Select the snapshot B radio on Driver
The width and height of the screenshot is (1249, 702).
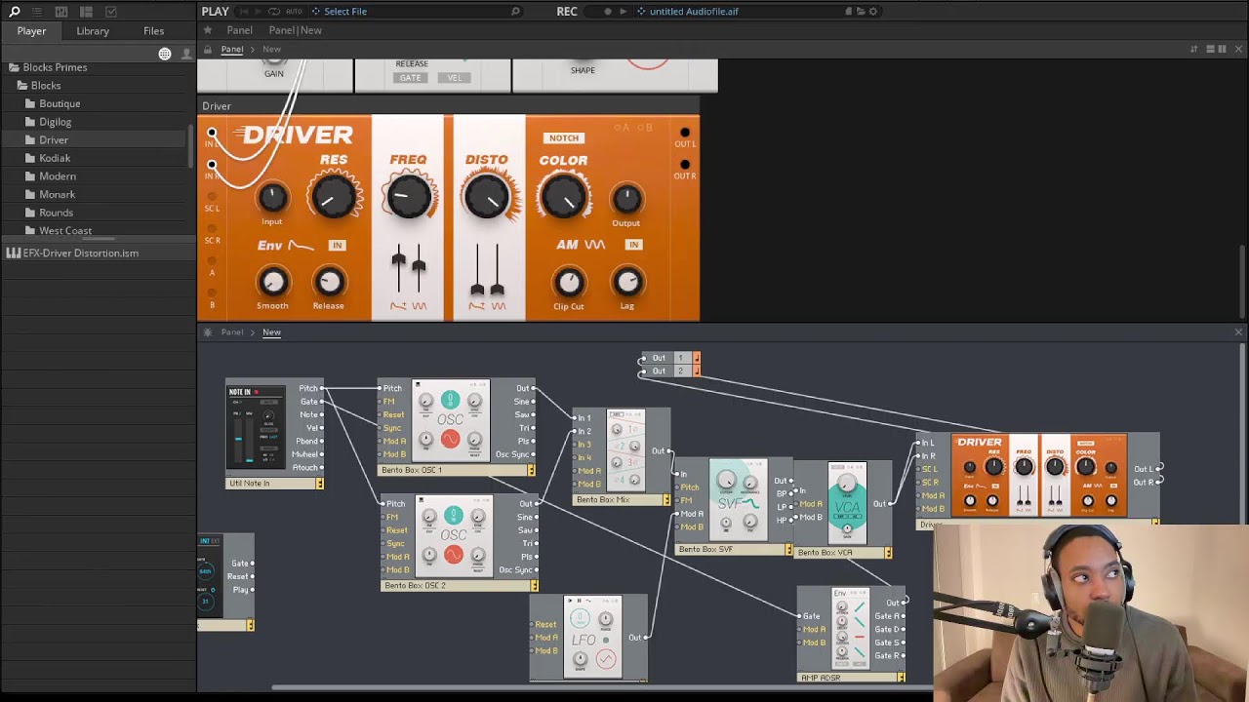tap(645, 128)
